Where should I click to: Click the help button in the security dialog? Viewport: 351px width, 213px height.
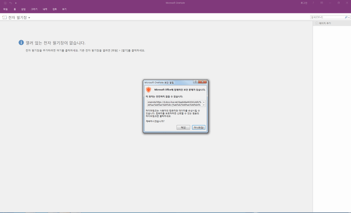click(195, 82)
